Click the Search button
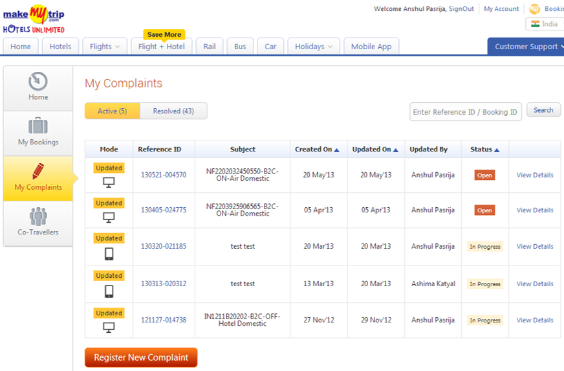 tap(543, 110)
